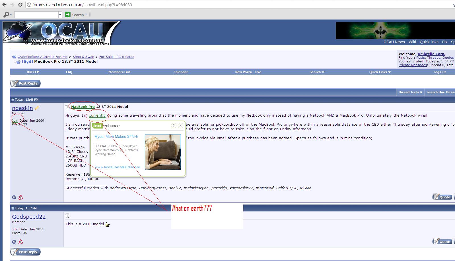
Task: Open 'Ryde: Mom Makes $77/Hr' ad link
Action: point(116,137)
